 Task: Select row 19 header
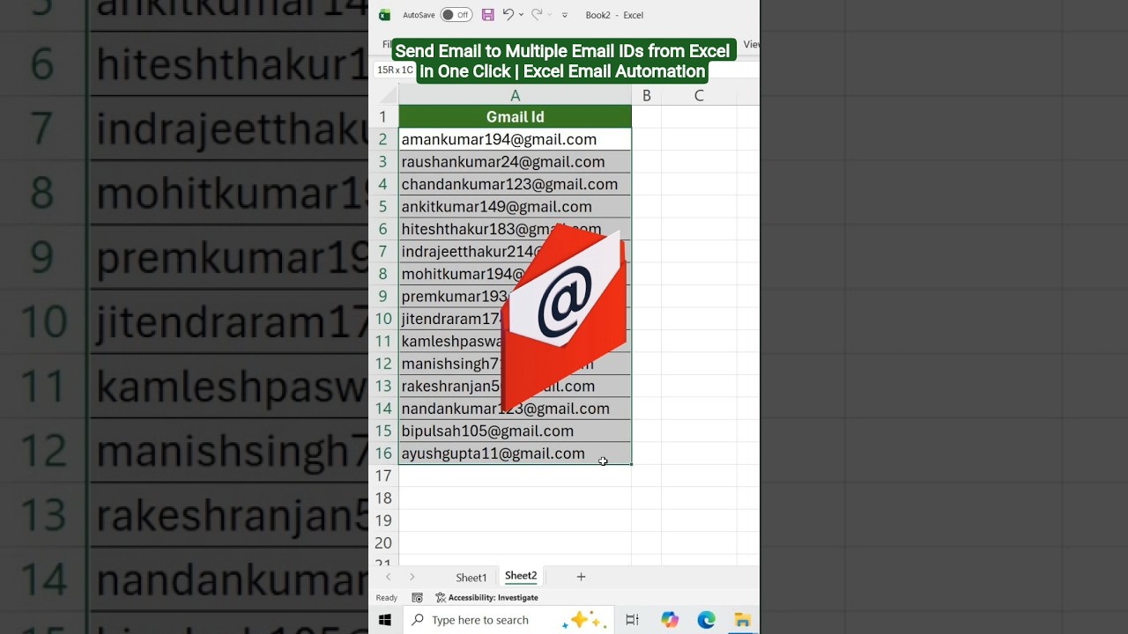[383, 521]
